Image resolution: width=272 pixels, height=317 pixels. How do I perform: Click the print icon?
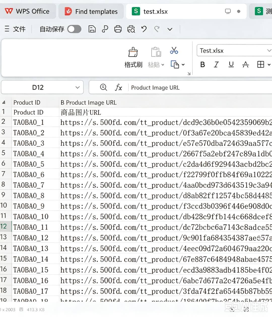click(x=118, y=29)
